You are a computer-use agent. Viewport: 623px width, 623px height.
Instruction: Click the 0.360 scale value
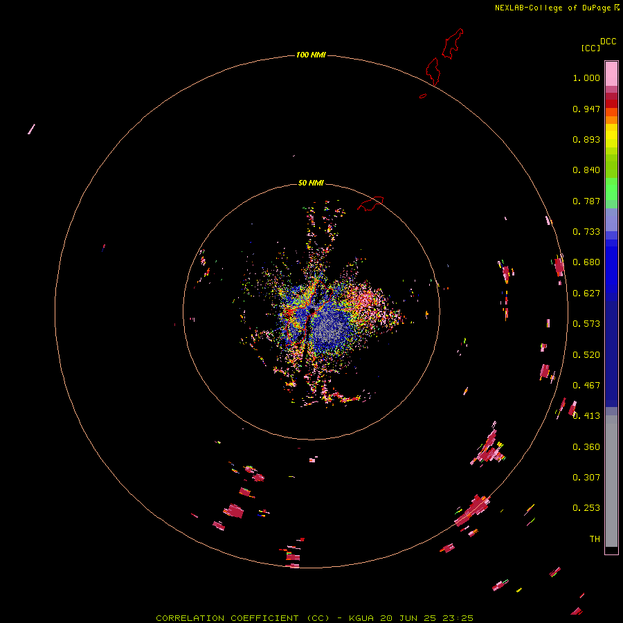pos(586,447)
